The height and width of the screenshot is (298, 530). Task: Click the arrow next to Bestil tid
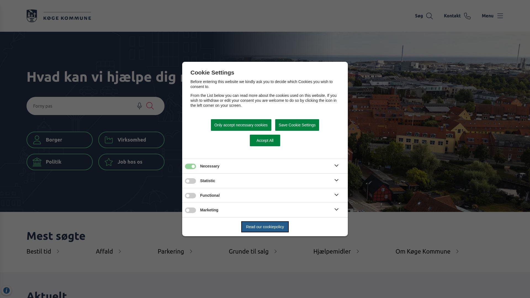[x=58, y=251]
